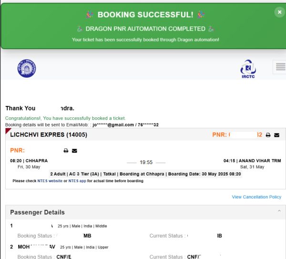View Cancellation Policy link
This screenshot has height=259, width=286.
pyautogui.click(x=256, y=197)
